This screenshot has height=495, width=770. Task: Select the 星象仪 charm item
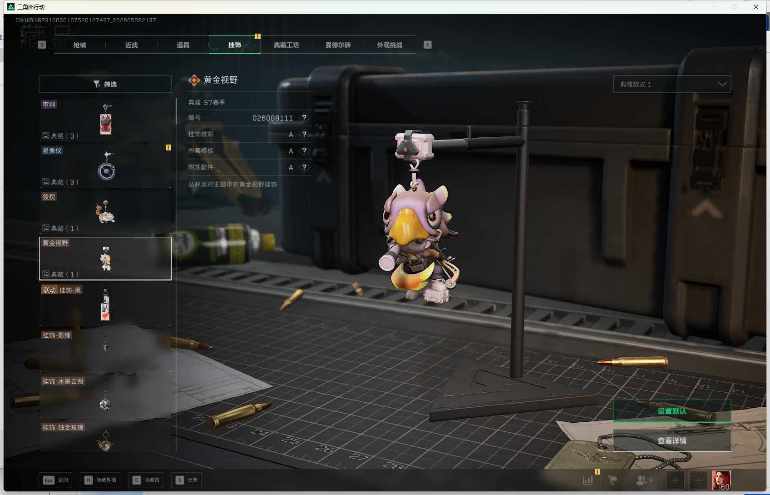tap(105, 165)
